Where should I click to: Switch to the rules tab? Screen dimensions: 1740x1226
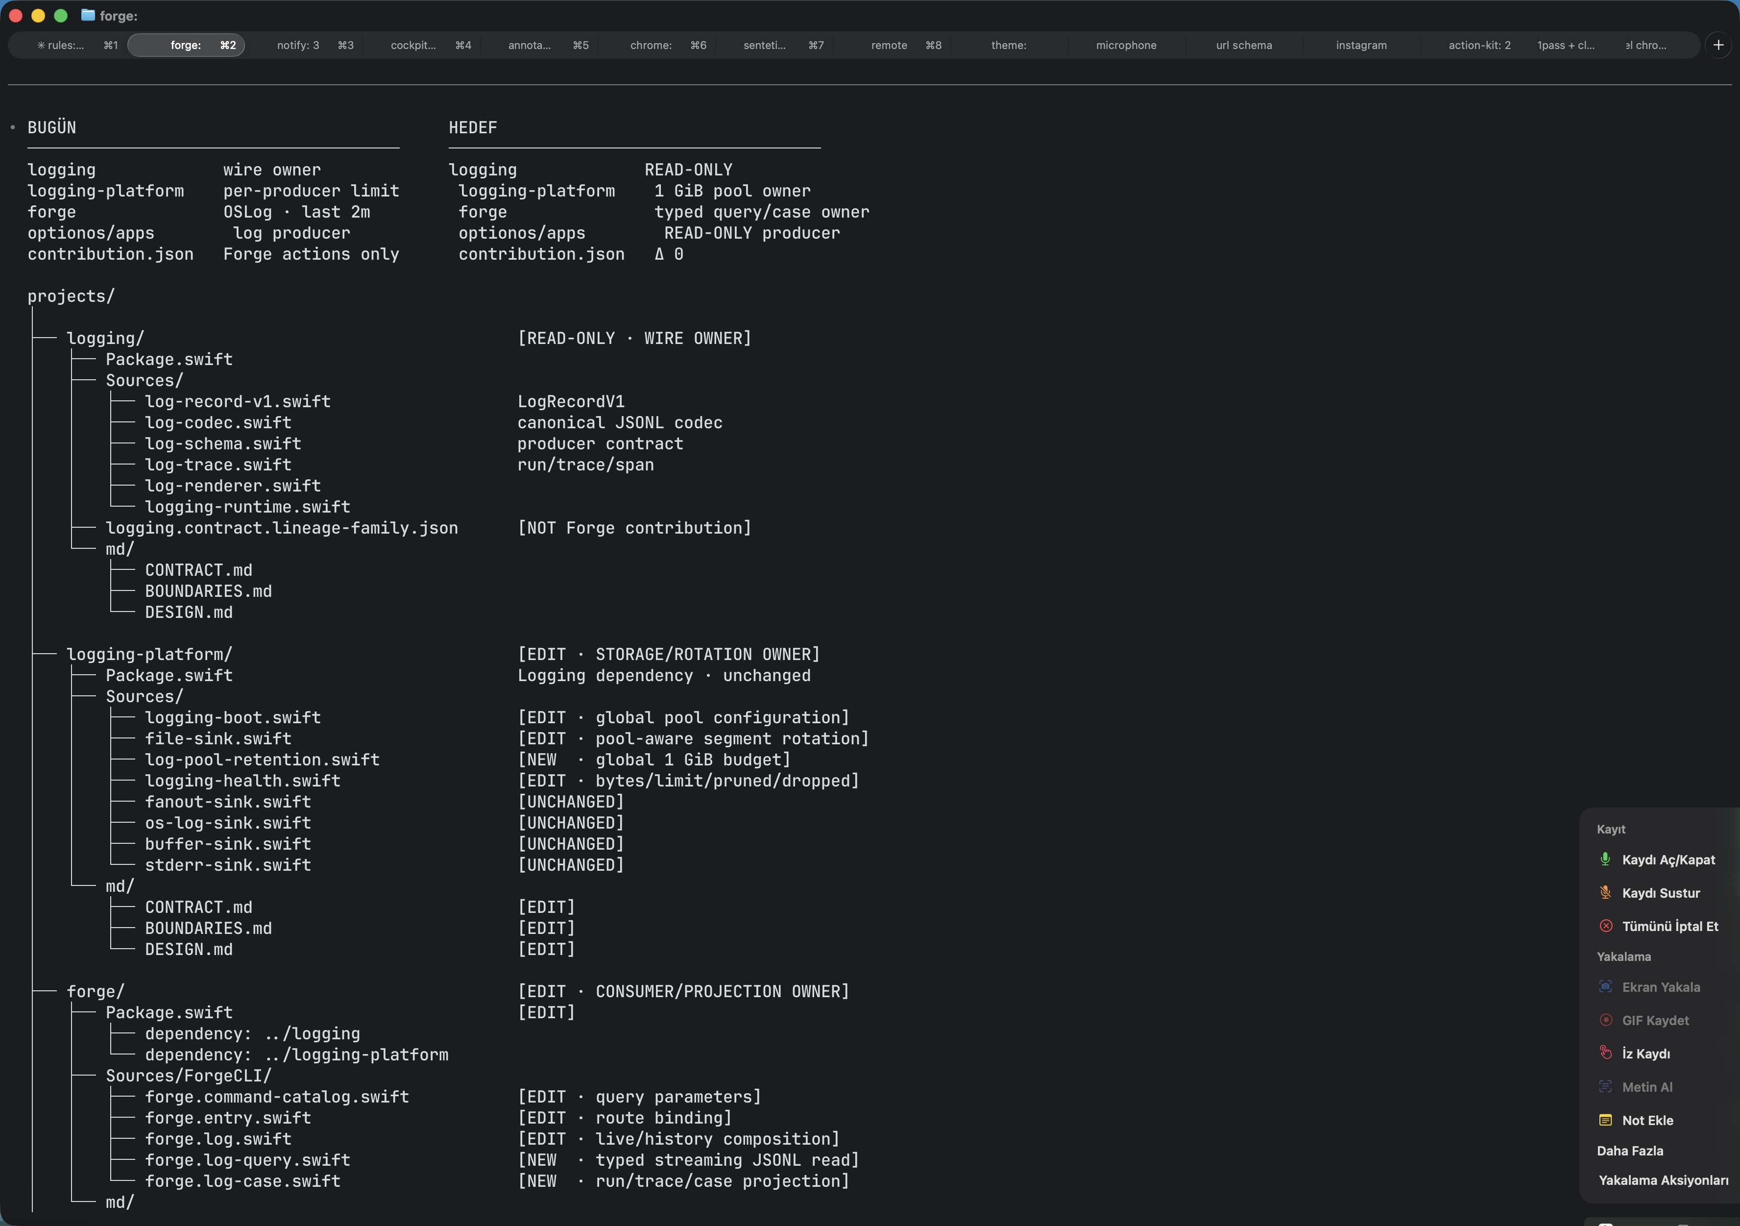pos(68,45)
